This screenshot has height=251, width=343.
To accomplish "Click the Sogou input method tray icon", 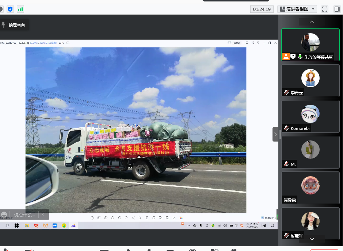I will pos(242,226).
